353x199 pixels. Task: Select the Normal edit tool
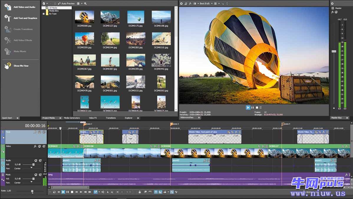tap(96, 192)
